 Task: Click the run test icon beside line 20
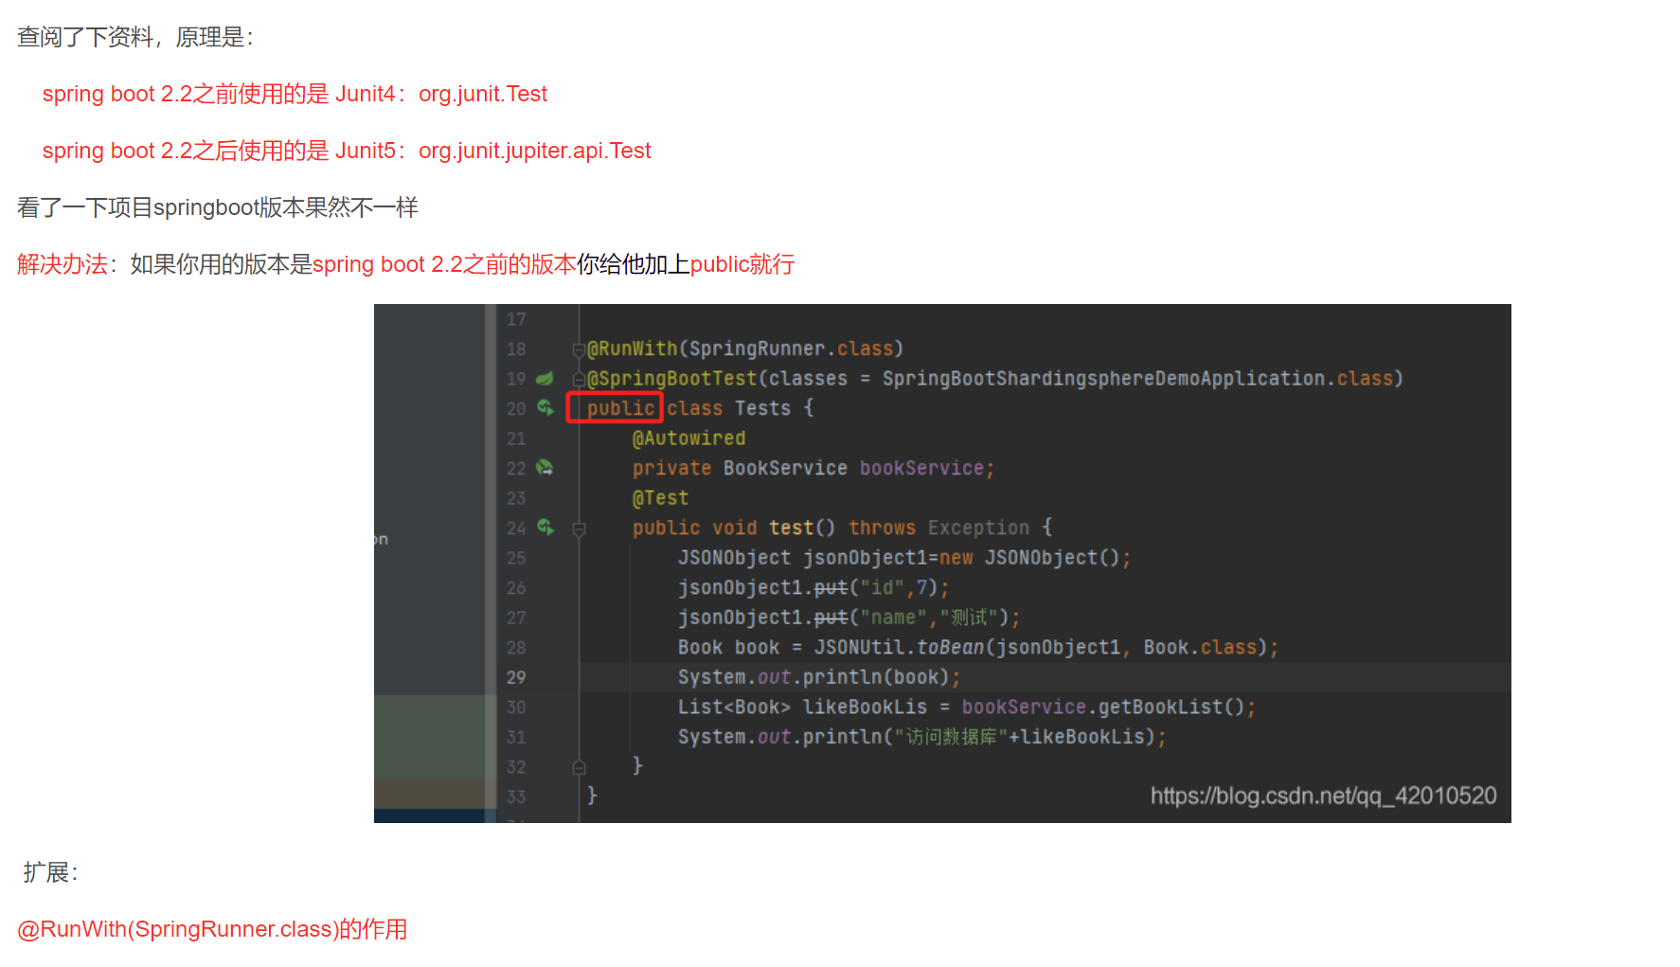pyautogui.click(x=545, y=407)
